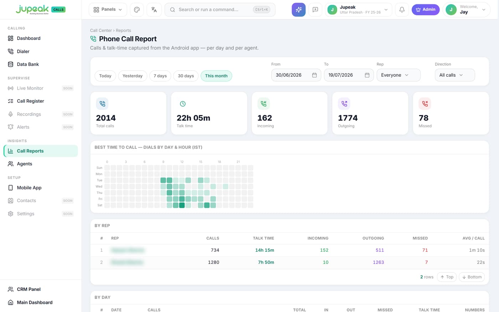499x312 pixels.
Task: Open Dashboard in sidebar
Action: point(41,38)
